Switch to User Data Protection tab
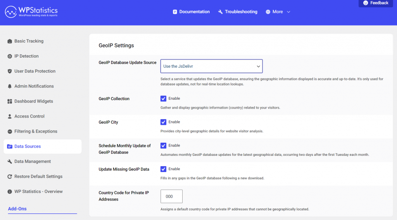Screen dimensions: 397x220 [x=43, y=71]
